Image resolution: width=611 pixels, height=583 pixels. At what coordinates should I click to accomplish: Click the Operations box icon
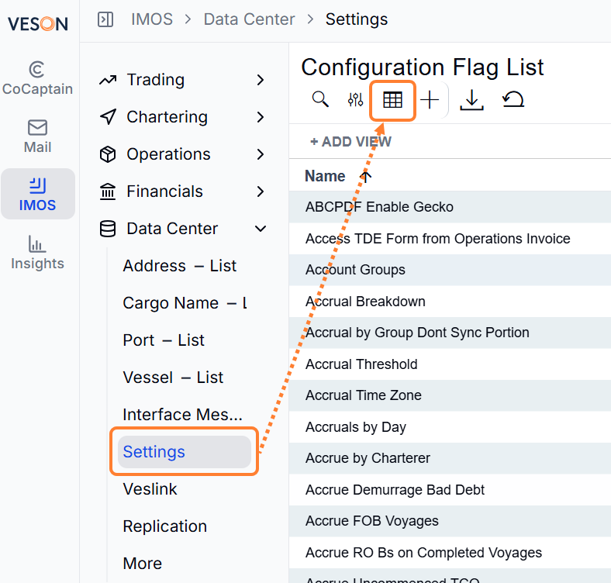108,154
